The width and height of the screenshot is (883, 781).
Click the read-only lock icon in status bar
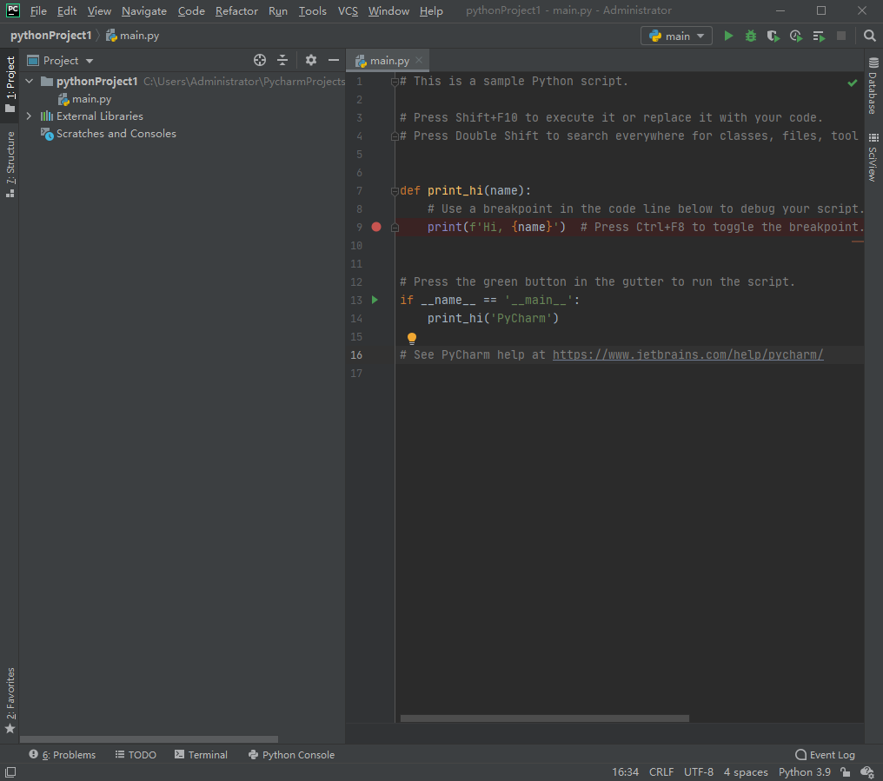(x=846, y=772)
